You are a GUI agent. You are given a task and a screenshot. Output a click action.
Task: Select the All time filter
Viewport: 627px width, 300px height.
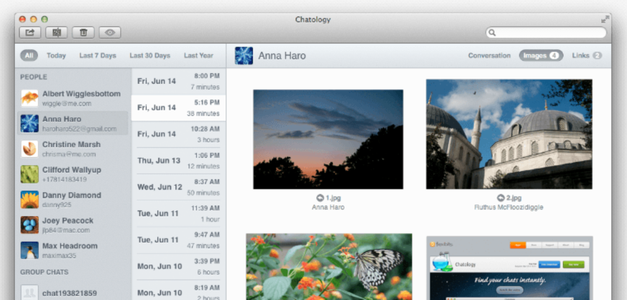(29, 55)
